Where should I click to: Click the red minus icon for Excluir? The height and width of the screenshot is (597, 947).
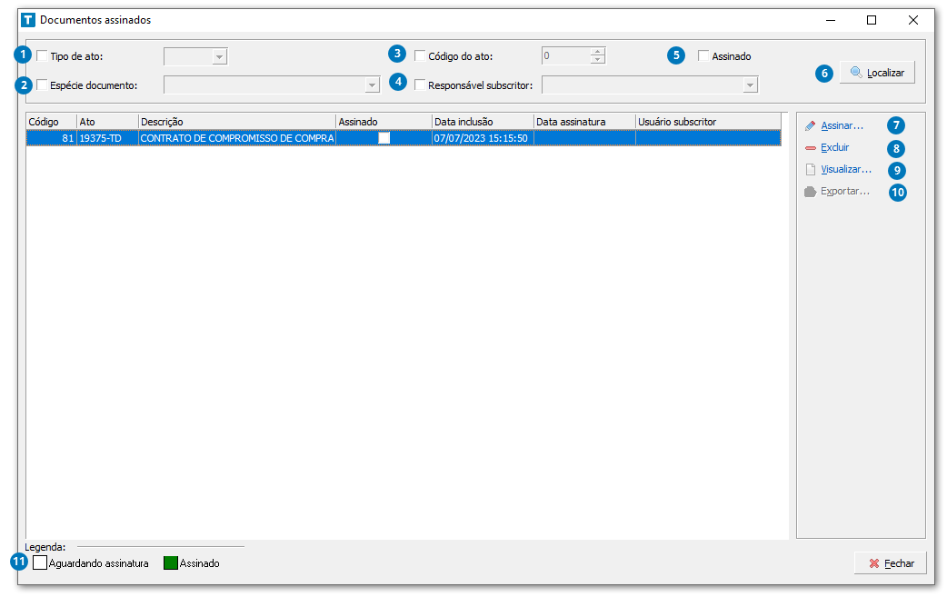[811, 148]
